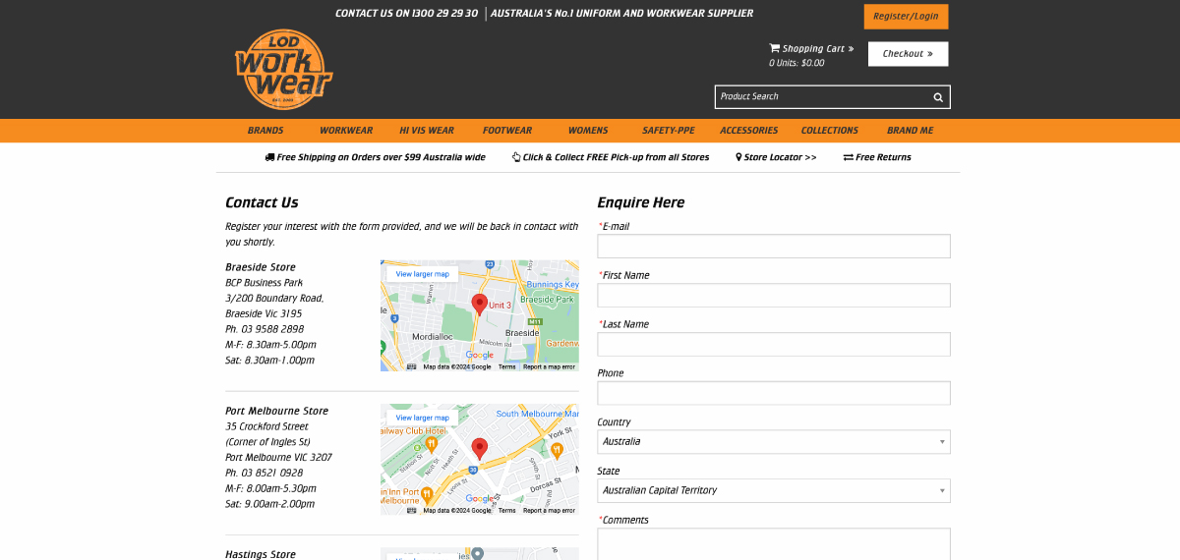
Task: Click the Contact Us heading
Action: pyautogui.click(x=262, y=202)
